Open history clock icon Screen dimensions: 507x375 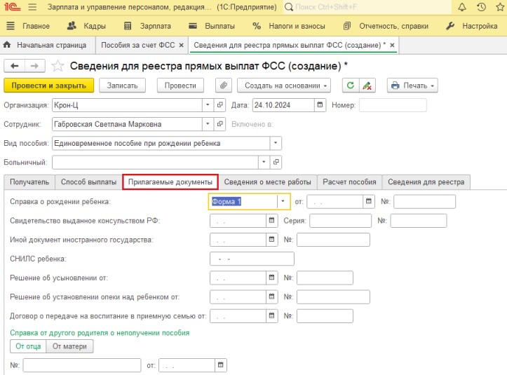tap(481, 7)
